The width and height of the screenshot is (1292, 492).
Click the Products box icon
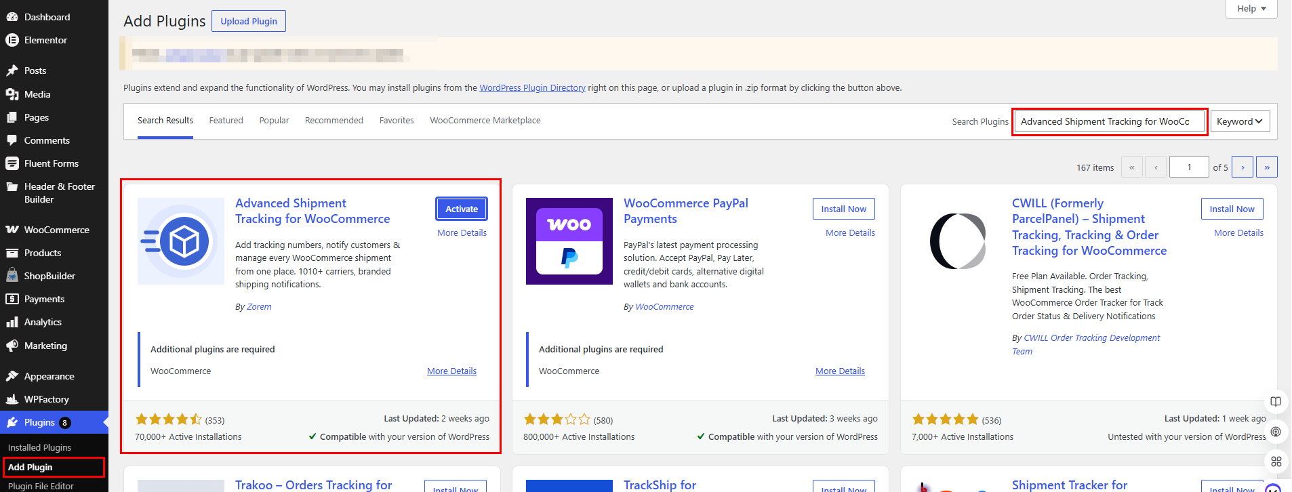click(x=12, y=253)
